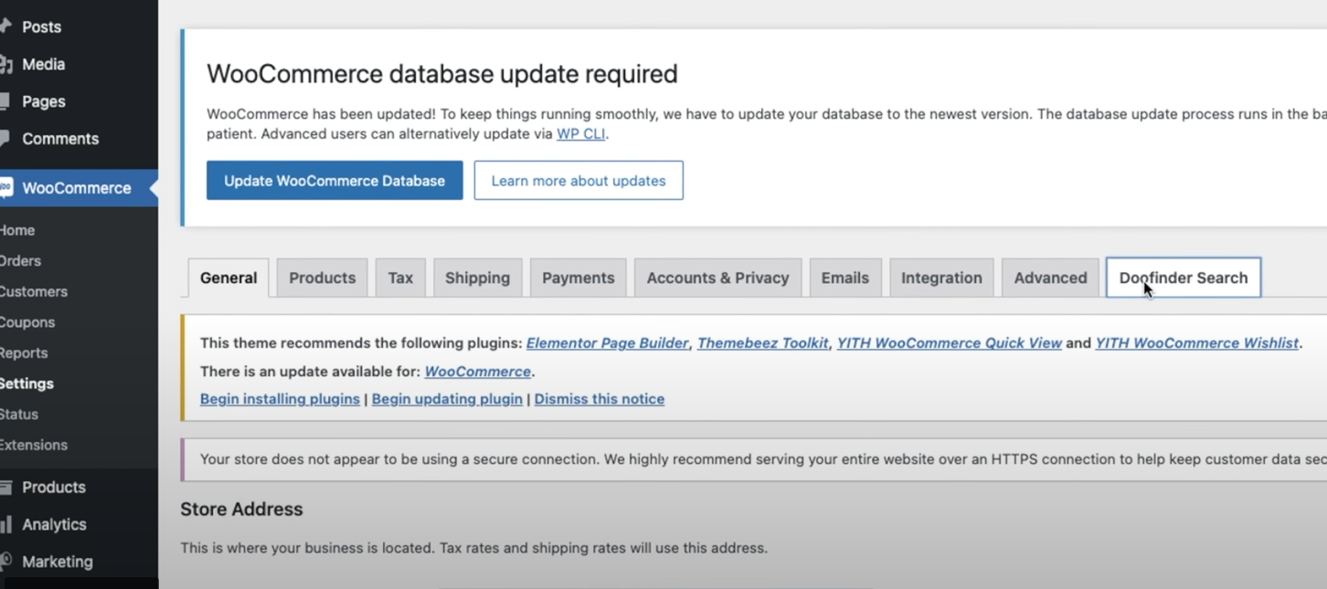
Task: Open YITH WooCommerce Wishlist link
Action: [1197, 343]
